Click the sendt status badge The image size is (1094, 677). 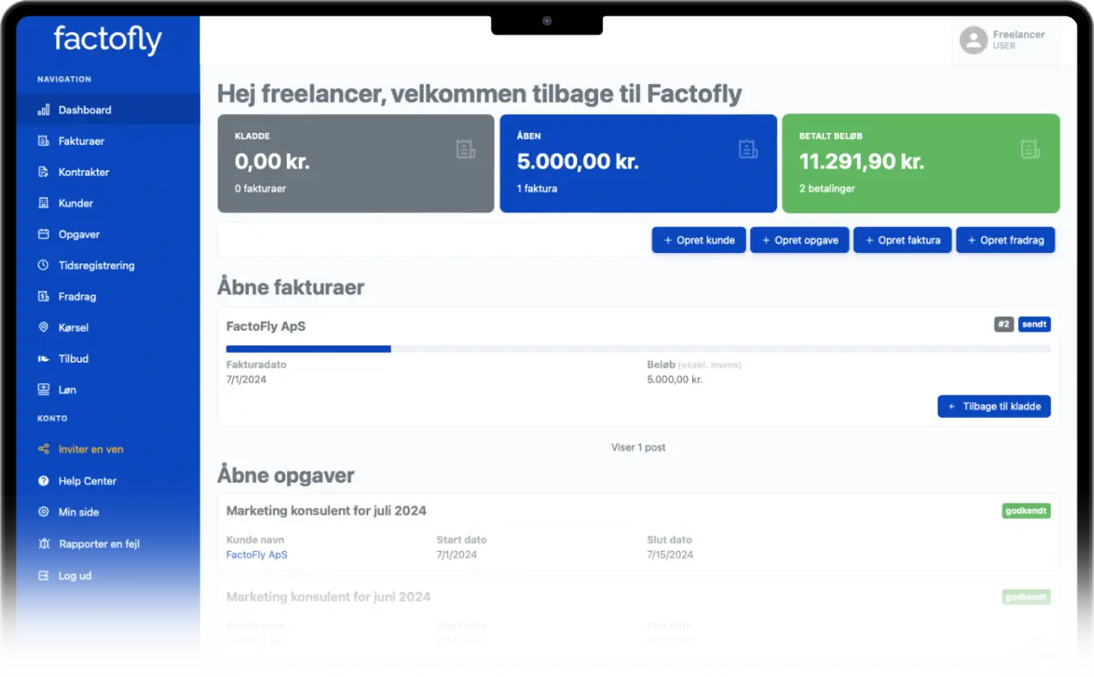tap(1034, 325)
